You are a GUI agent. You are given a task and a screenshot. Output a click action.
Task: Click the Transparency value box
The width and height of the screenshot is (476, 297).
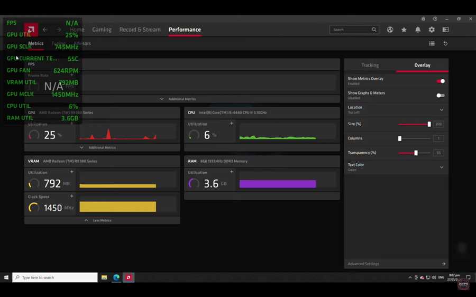pos(438,153)
